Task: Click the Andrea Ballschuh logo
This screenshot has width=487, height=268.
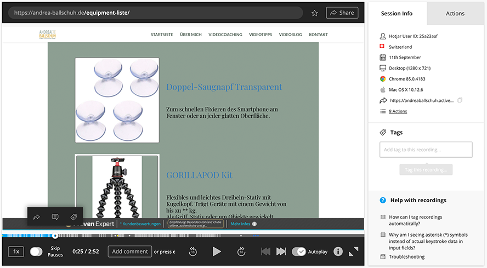Action: coord(48,35)
